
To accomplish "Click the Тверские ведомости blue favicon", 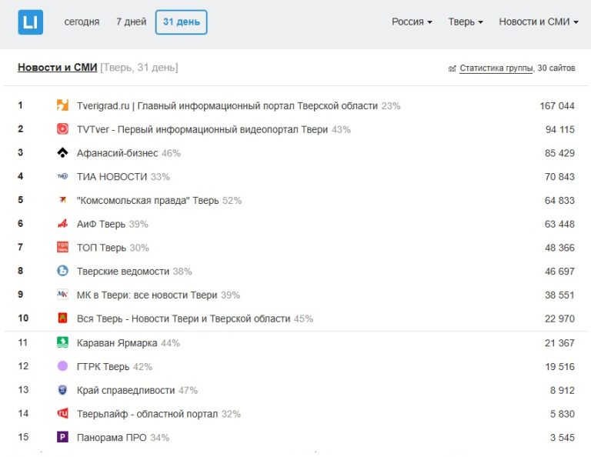I will [x=63, y=271].
